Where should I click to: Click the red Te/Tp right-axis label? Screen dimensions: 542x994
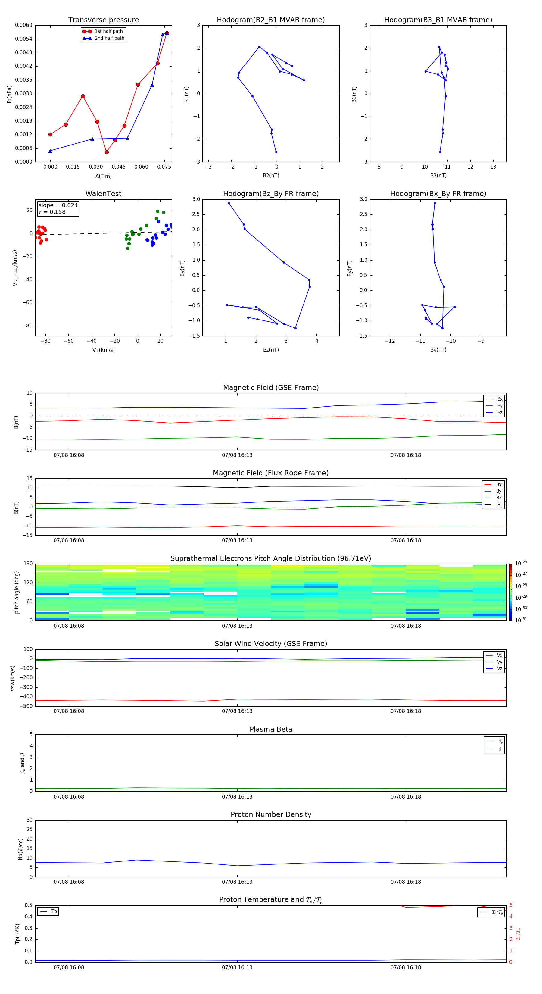[x=519, y=934]
